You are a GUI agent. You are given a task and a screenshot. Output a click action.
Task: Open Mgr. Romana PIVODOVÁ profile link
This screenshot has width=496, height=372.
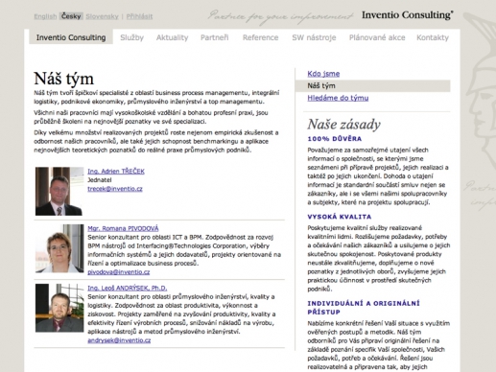pos(123,228)
